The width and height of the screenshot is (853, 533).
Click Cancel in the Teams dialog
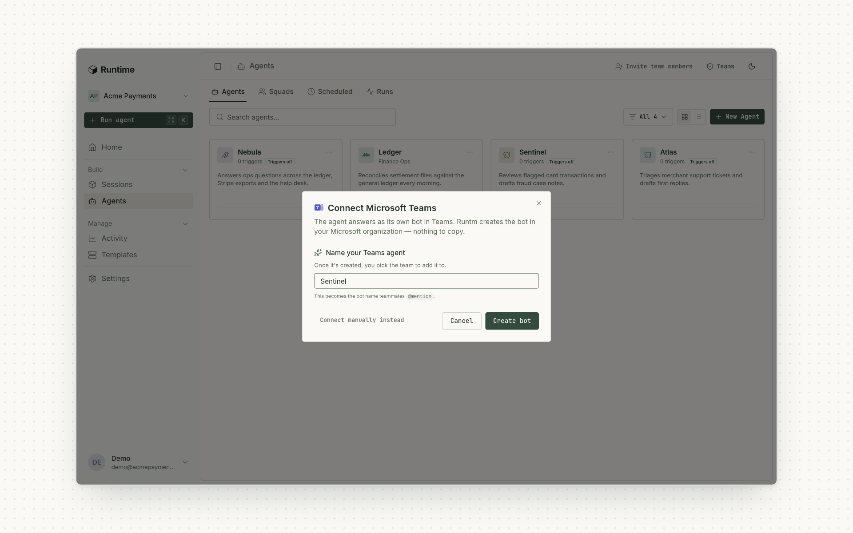click(462, 321)
